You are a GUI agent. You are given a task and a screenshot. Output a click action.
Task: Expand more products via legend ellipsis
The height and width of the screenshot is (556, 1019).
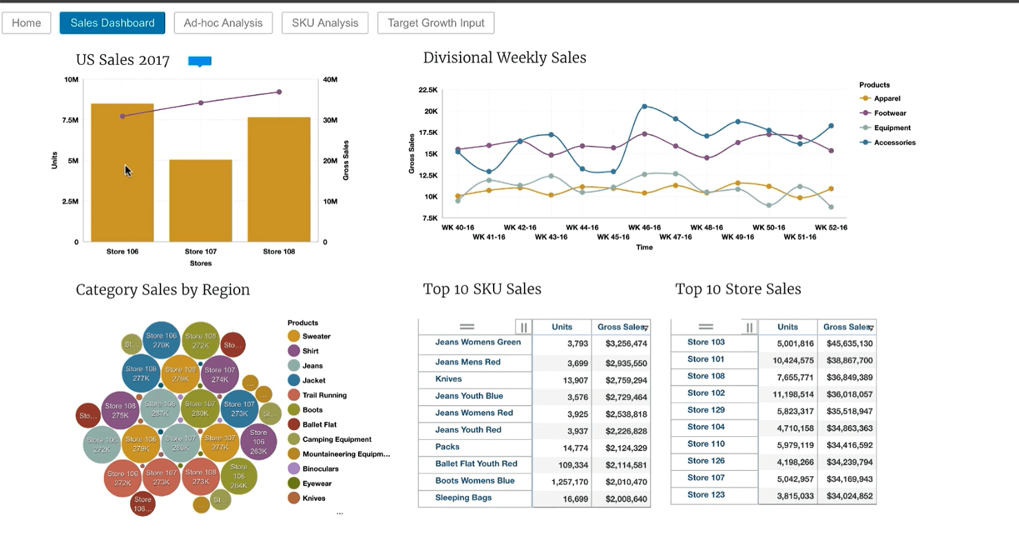click(339, 513)
